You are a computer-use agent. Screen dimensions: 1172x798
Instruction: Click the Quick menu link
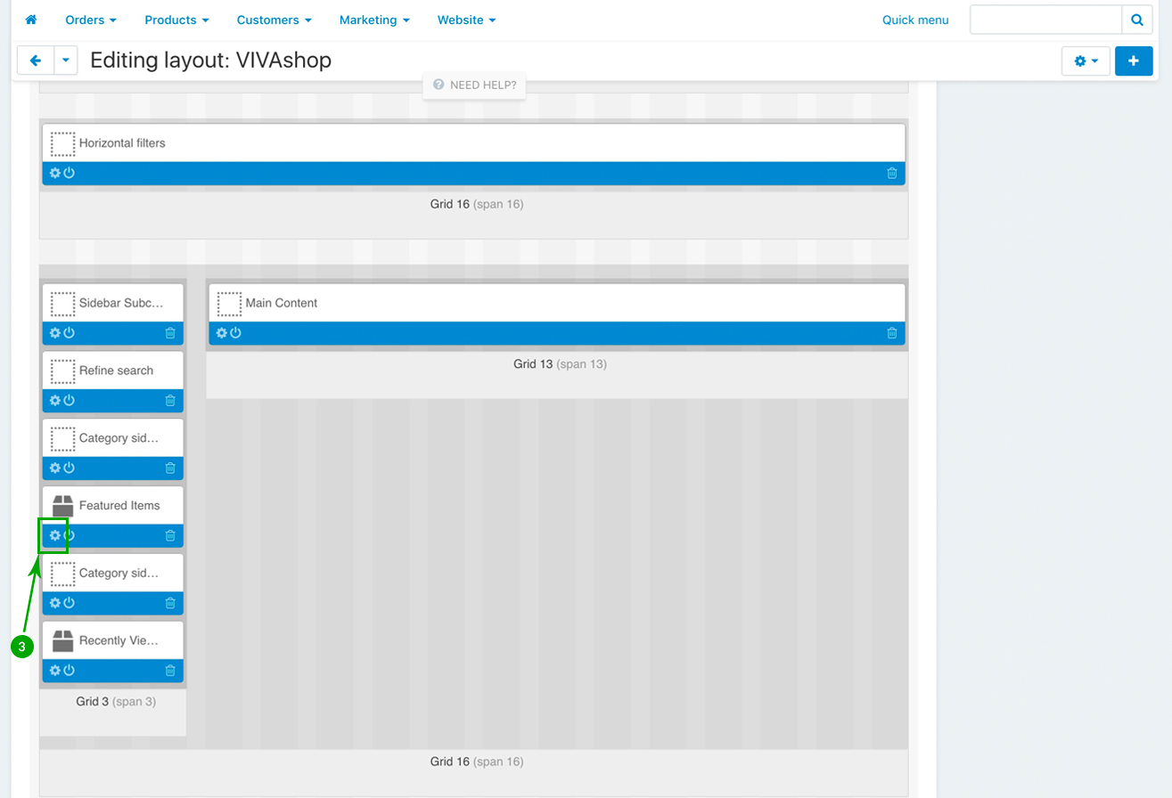(x=915, y=20)
